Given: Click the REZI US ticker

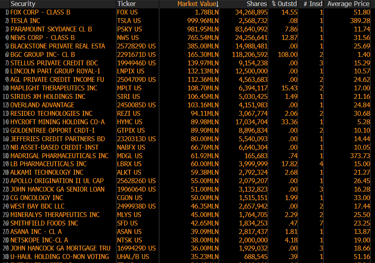Looking at the screenshot, I should tap(129, 113).
